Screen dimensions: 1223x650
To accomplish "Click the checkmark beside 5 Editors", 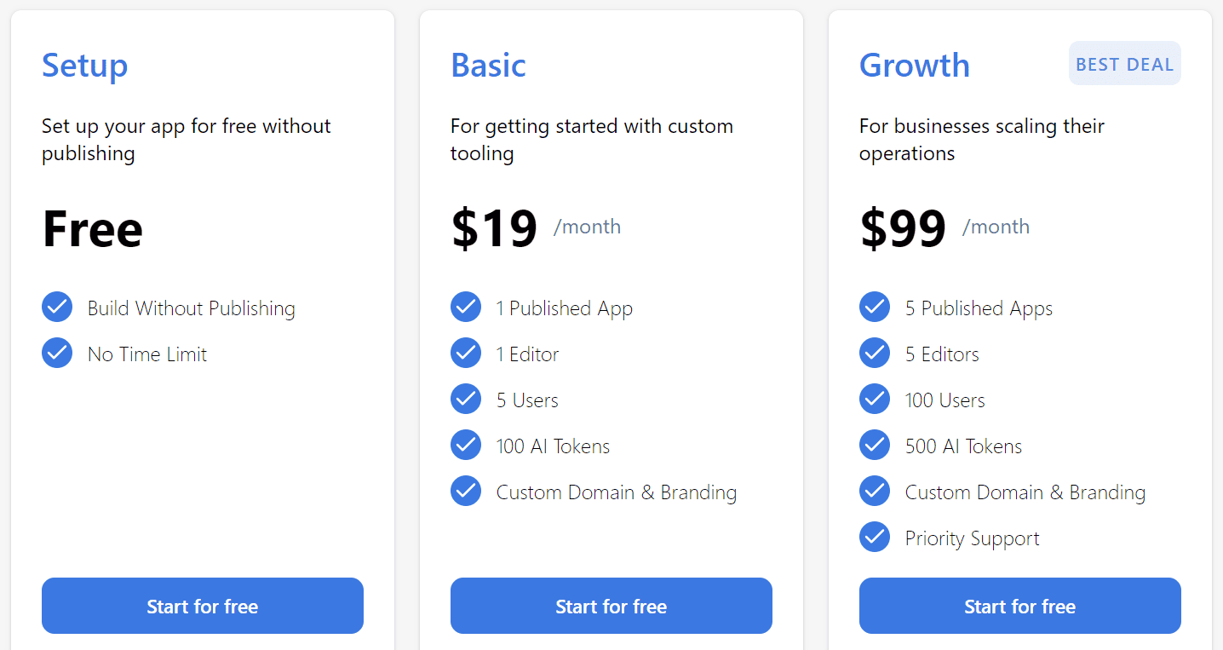I will [x=875, y=353].
